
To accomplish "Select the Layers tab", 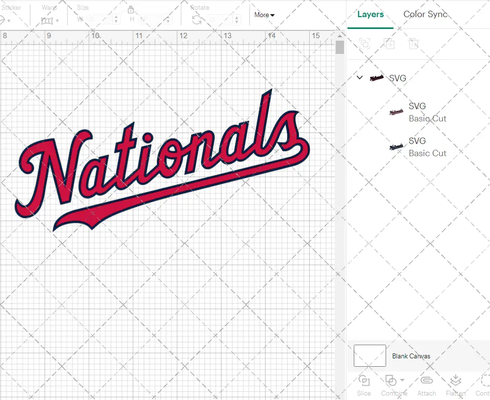I will [370, 14].
